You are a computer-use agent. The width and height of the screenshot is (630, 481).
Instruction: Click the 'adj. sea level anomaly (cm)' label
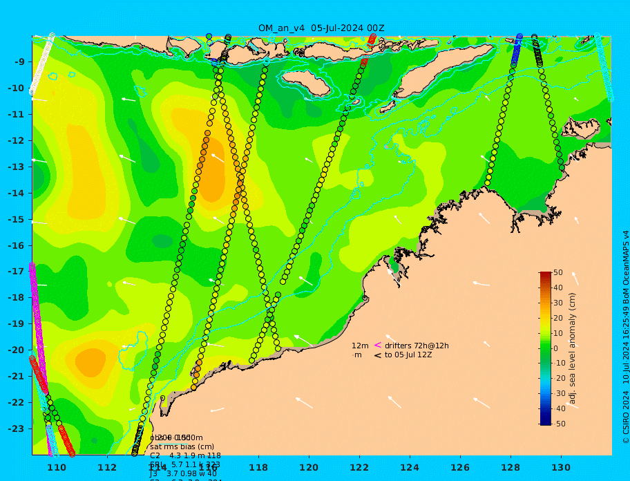573,348
